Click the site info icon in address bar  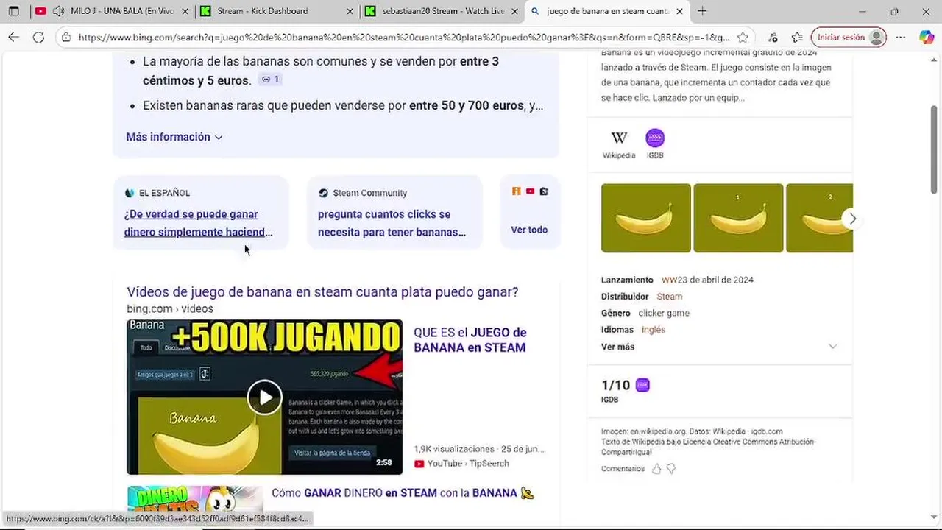tap(66, 38)
